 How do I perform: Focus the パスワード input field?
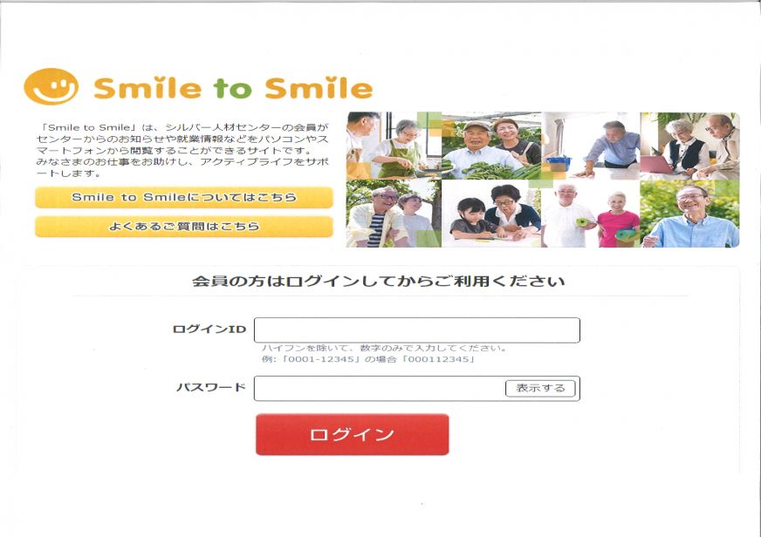379,388
